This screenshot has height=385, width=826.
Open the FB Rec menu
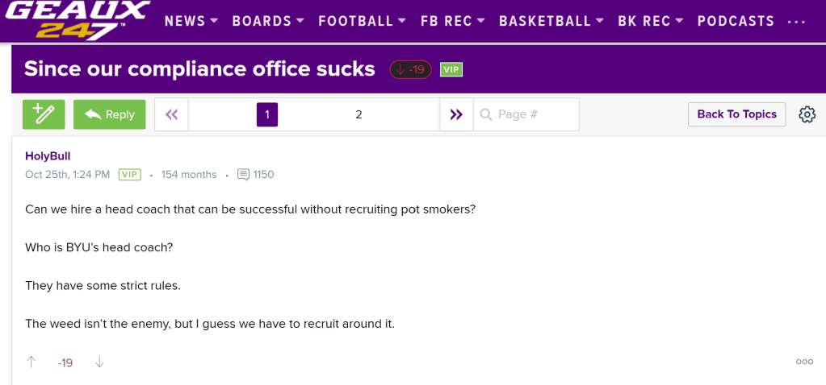point(452,22)
